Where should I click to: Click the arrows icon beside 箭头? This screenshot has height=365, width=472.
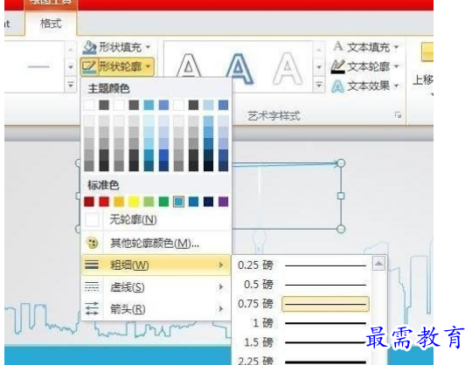pyautogui.click(x=92, y=309)
